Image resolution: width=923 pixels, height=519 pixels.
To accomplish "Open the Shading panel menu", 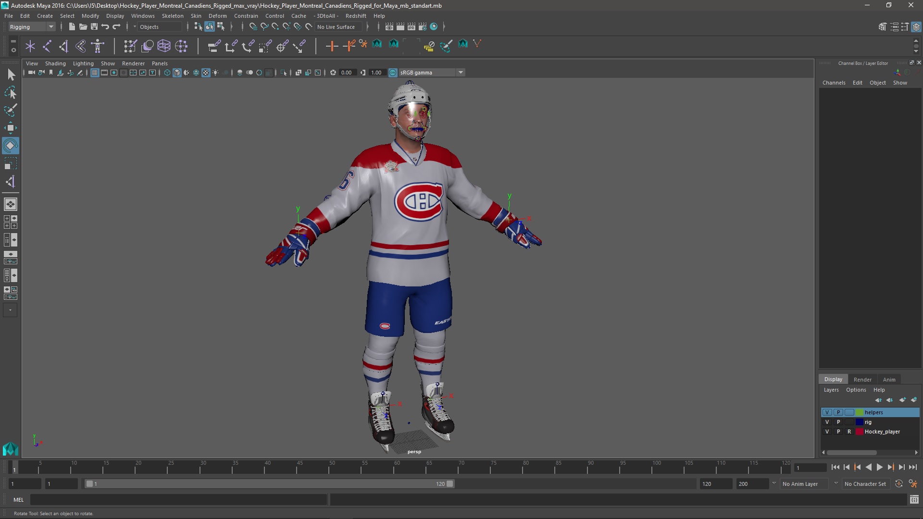I will [x=55, y=63].
